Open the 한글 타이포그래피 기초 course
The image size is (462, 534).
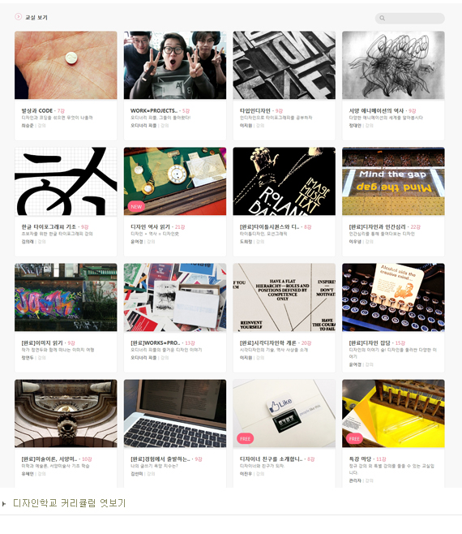[49, 226]
